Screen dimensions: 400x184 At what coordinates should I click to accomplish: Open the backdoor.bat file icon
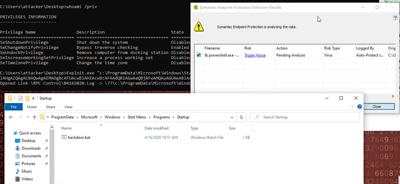click(x=64, y=138)
